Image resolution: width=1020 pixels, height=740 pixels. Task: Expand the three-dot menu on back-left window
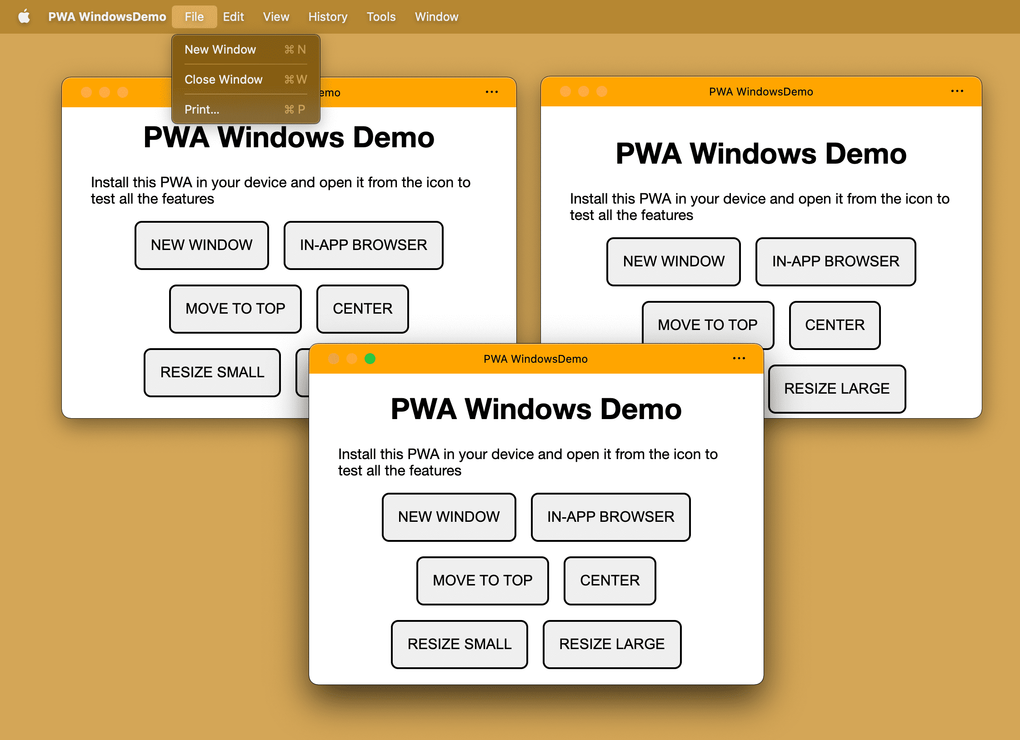click(493, 92)
